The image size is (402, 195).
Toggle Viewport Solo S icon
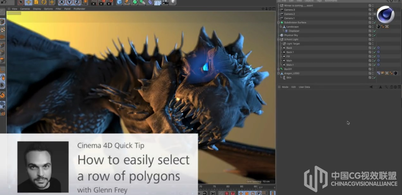[2, 85]
